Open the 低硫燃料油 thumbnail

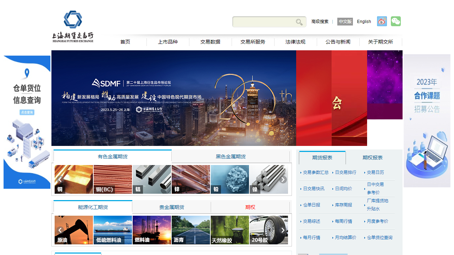[x=113, y=230]
